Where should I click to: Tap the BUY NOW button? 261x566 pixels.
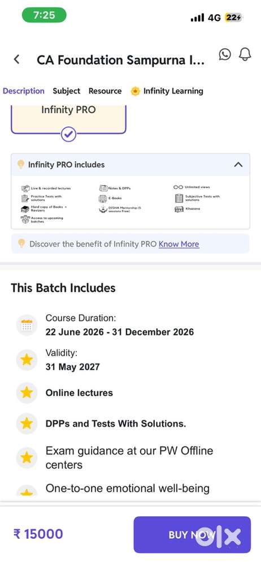[192, 535]
